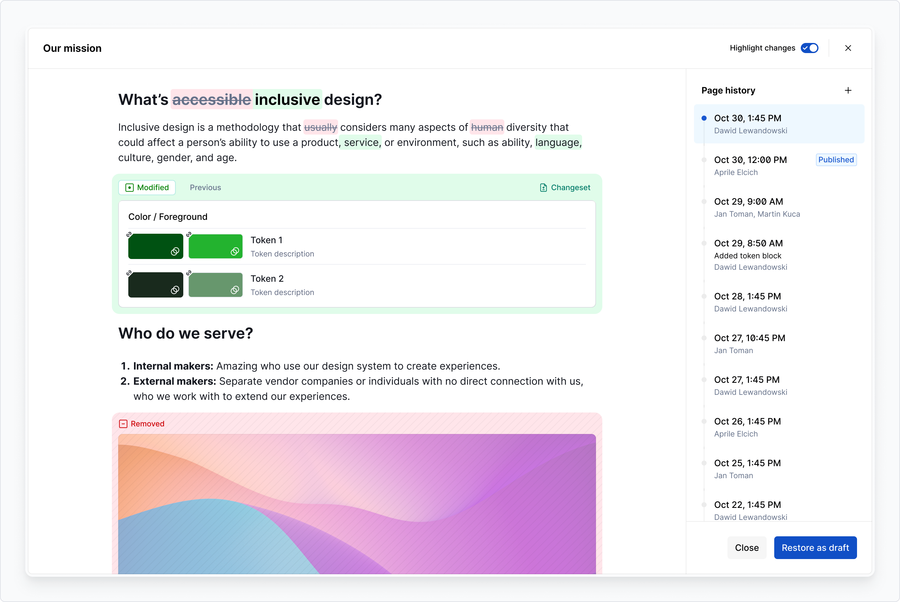Click the Internal makers: list label
Screen dimensions: 900x602
[173, 366]
